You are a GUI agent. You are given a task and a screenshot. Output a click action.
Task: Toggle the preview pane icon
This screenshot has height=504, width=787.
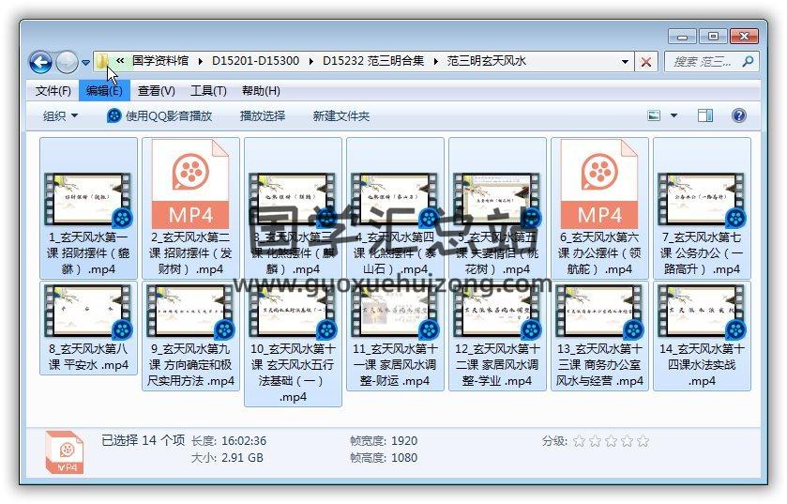705,116
